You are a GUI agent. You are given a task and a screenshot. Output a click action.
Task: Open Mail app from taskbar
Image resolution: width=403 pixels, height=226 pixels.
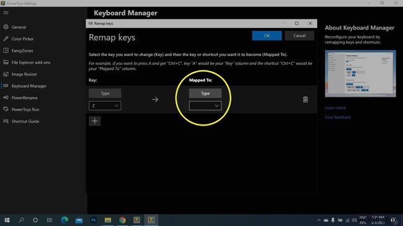79,220
